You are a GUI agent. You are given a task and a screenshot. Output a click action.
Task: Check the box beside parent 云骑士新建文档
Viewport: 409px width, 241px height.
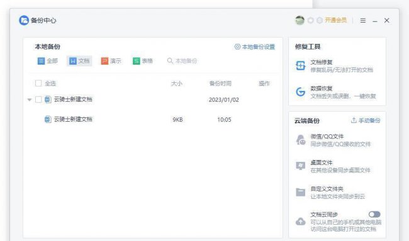[x=38, y=99]
